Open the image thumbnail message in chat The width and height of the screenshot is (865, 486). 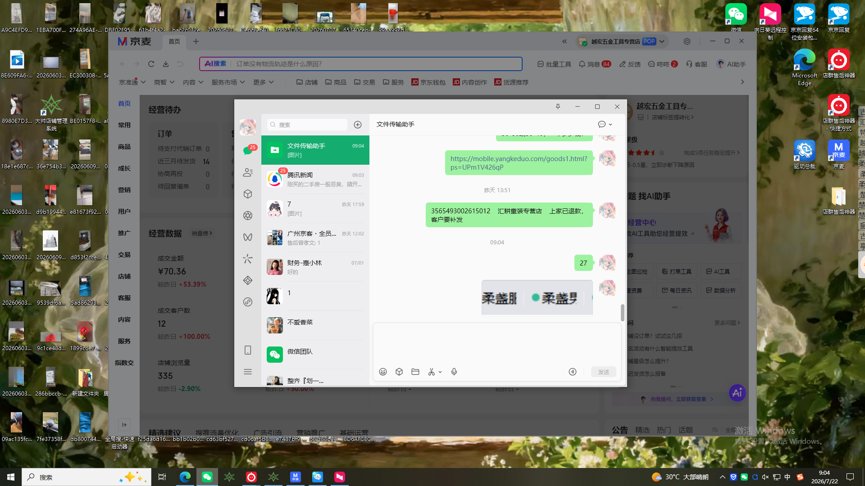pyautogui.click(x=537, y=297)
